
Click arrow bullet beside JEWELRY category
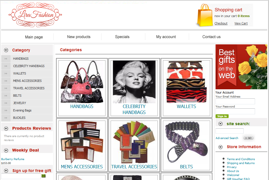(x=6, y=103)
